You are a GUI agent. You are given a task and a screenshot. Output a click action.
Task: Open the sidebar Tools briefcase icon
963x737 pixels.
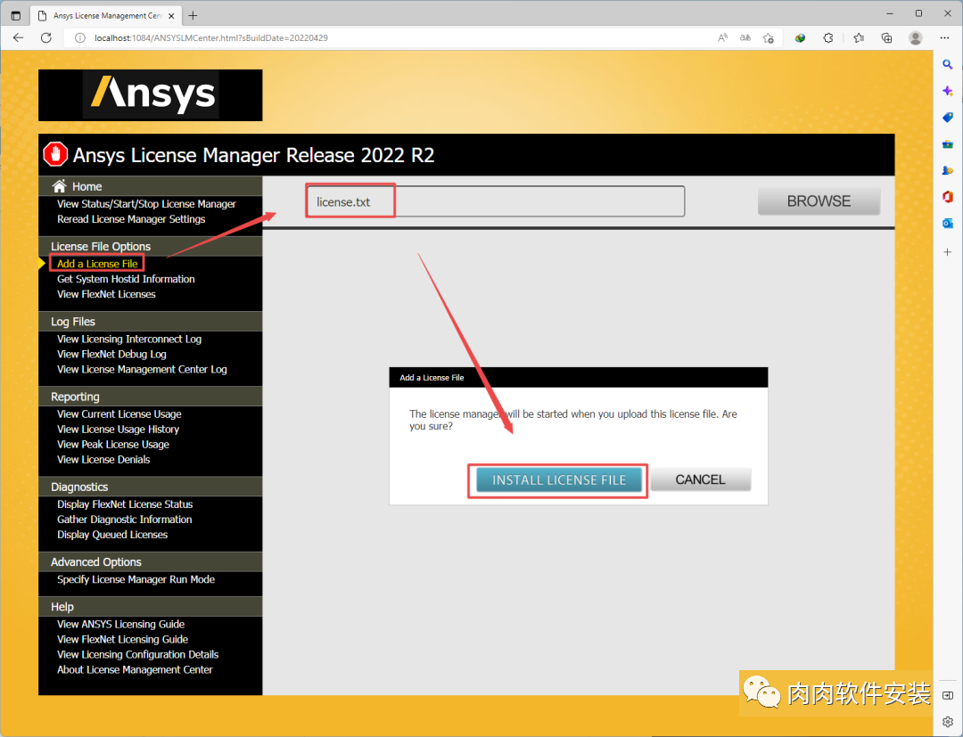[948, 144]
